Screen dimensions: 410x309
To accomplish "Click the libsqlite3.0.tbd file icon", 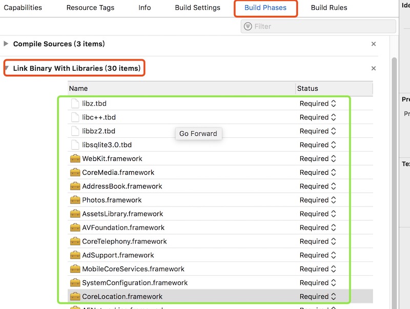I will (x=75, y=145).
